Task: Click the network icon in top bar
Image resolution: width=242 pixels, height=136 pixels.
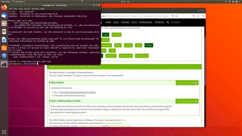Action: point(226,2)
